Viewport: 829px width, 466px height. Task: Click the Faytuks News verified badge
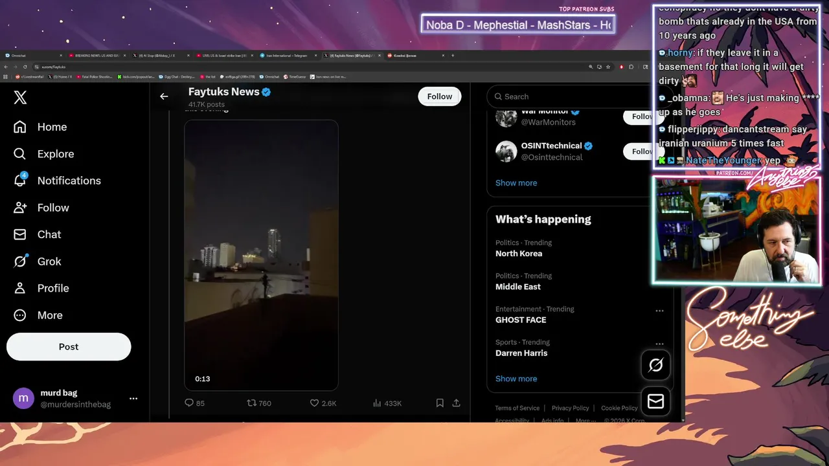coord(266,92)
